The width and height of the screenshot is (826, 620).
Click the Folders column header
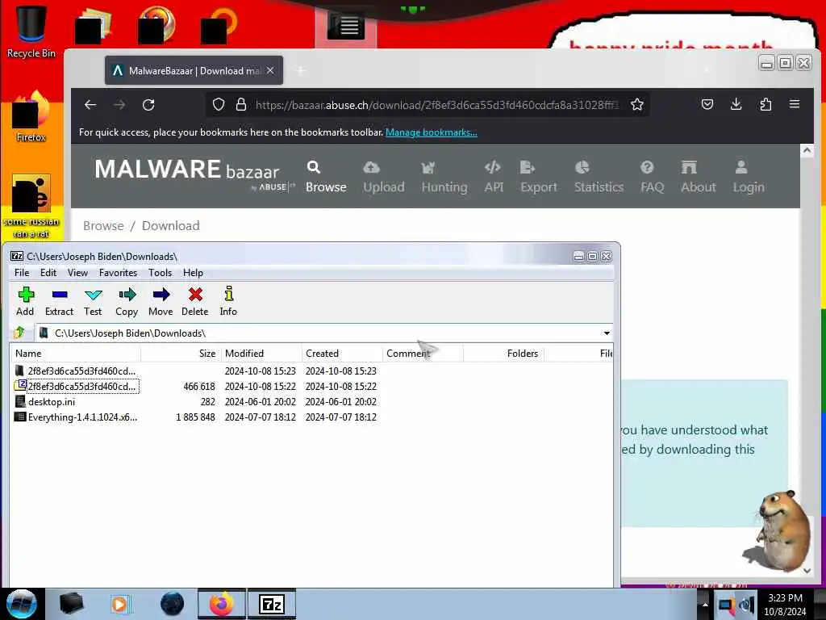tap(503, 354)
